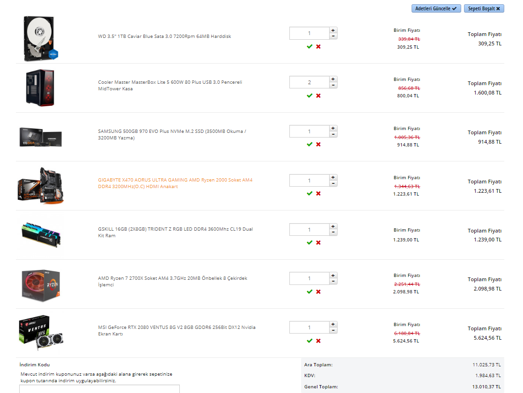Confirm Gigabyte motherboard quantity green check
This screenshot has width=523, height=393.
click(309, 193)
